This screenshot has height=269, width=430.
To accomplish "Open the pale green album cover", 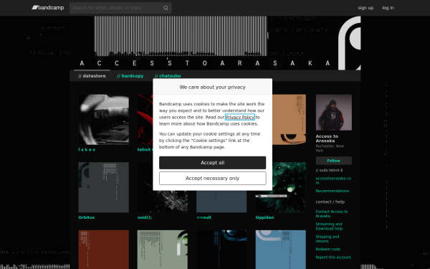I will [163, 250].
